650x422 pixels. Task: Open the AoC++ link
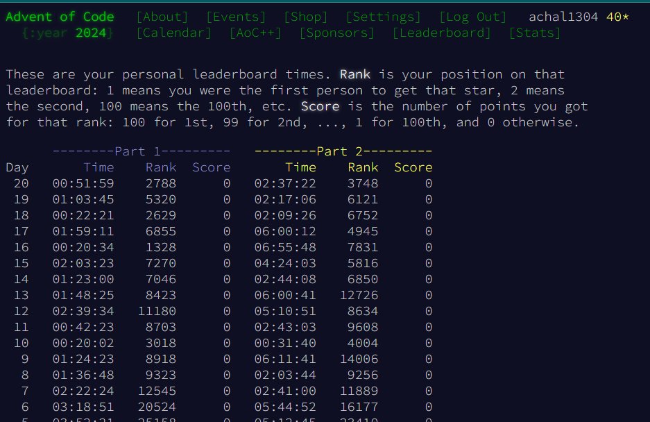[255, 33]
